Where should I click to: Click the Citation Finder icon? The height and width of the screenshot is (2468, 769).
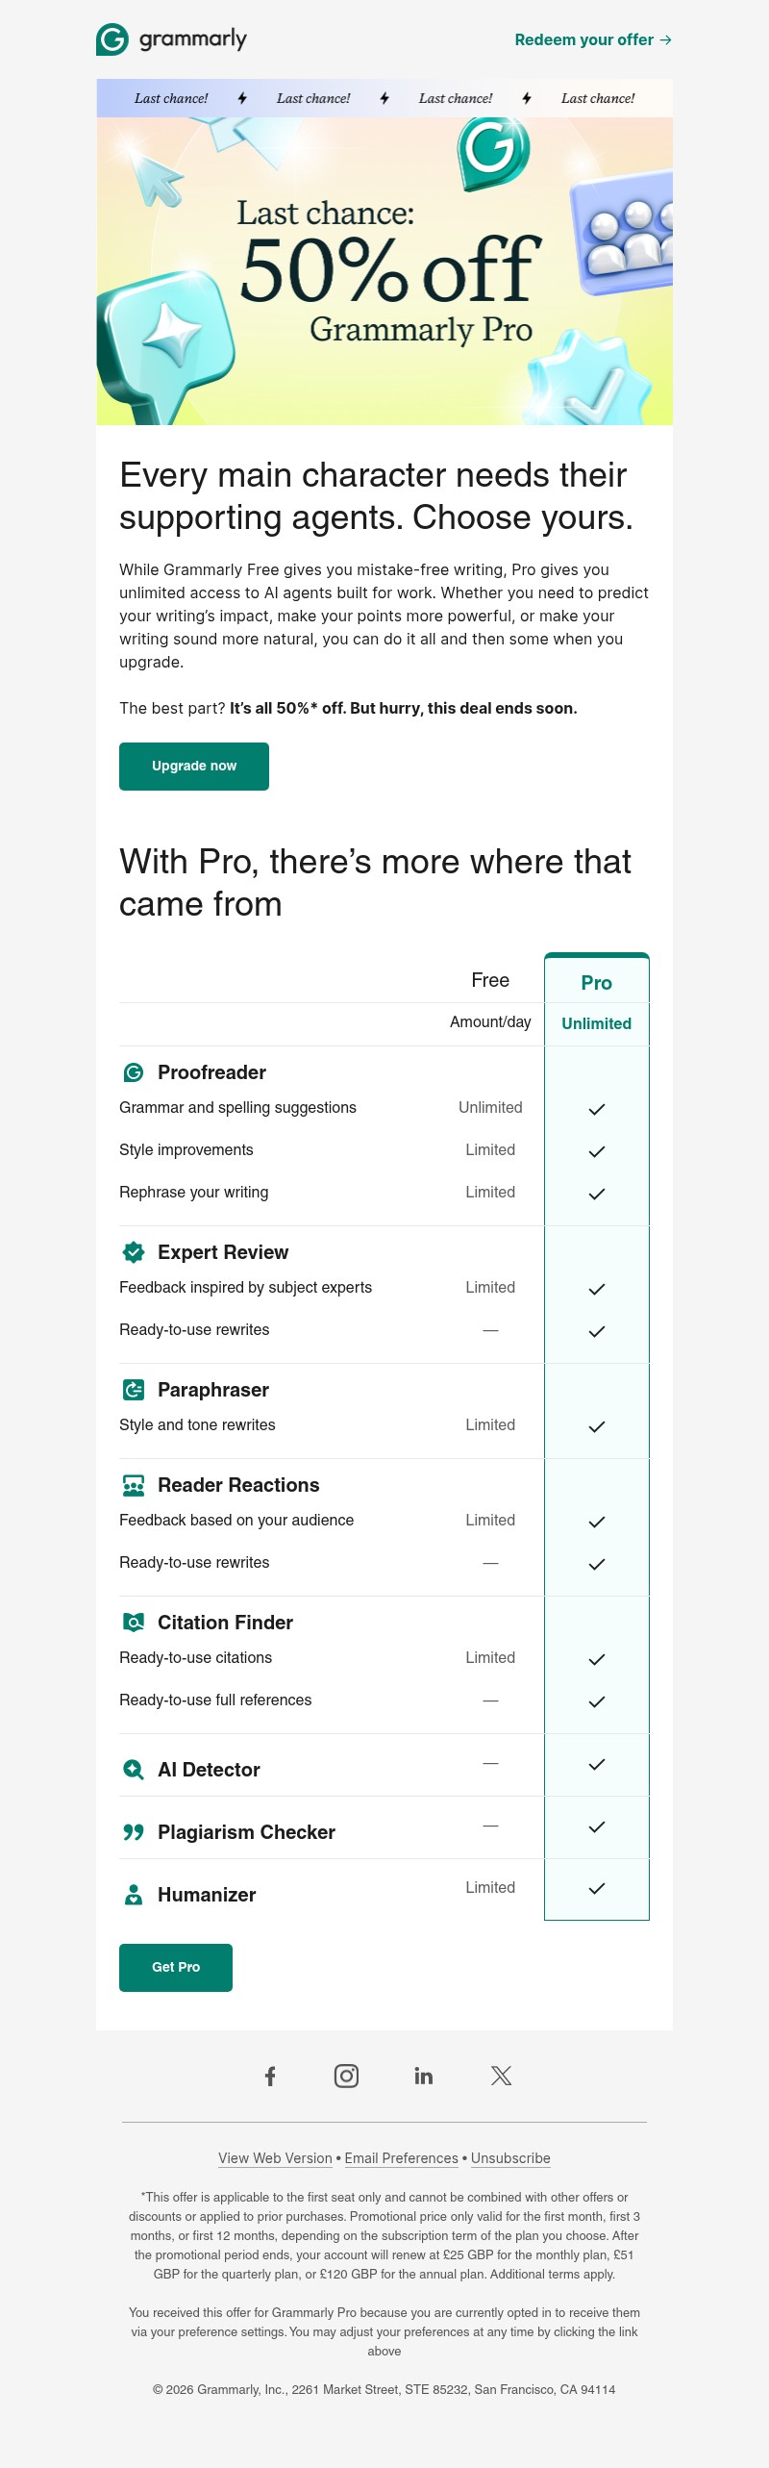point(132,1623)
